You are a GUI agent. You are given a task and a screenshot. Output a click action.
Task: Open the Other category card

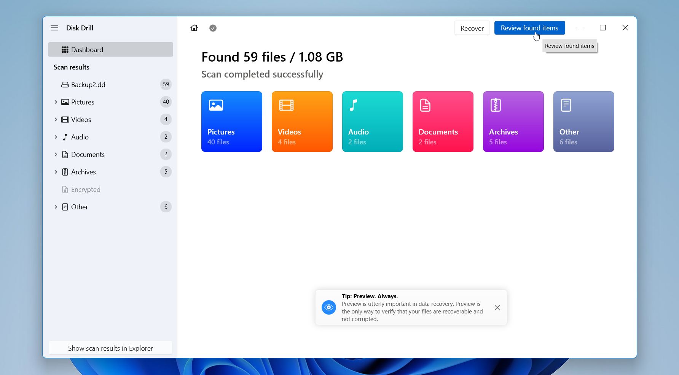[584, 122]
